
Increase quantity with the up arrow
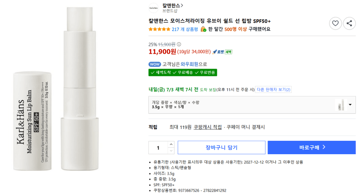pos(171,144)
